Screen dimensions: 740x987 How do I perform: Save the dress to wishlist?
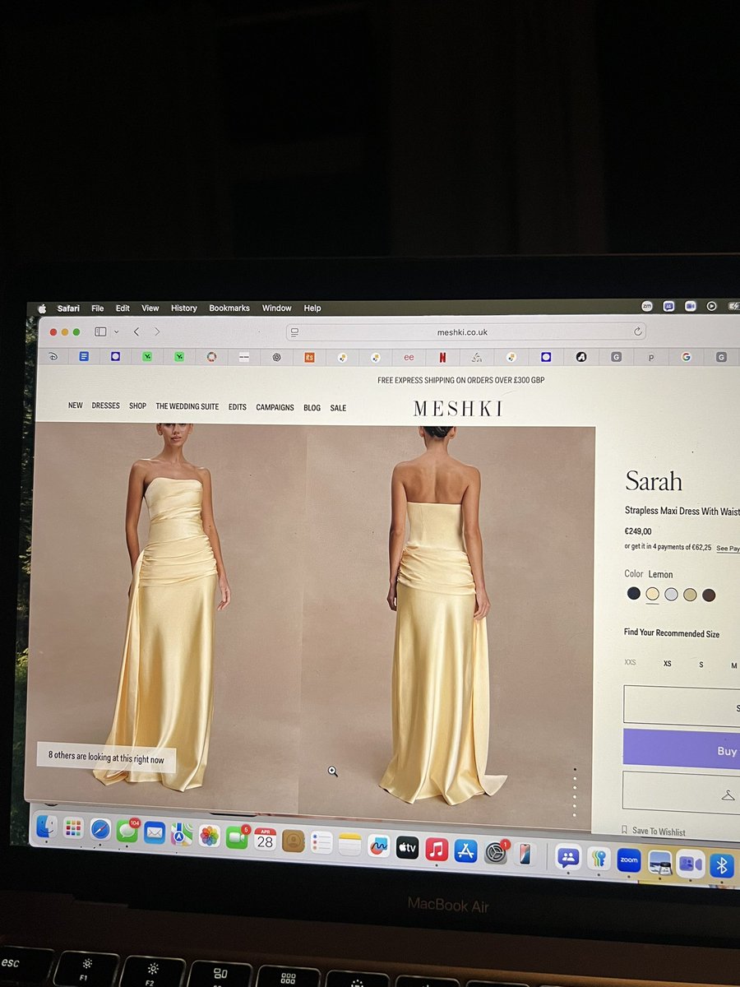[x=654, y=832]
